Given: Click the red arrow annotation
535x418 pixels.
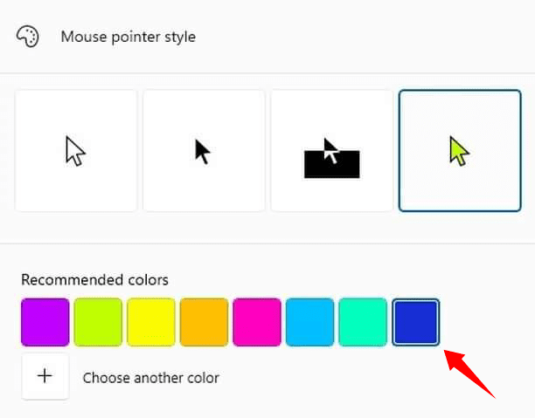Looking at the screenshot, I should click(x=469, y=374).
